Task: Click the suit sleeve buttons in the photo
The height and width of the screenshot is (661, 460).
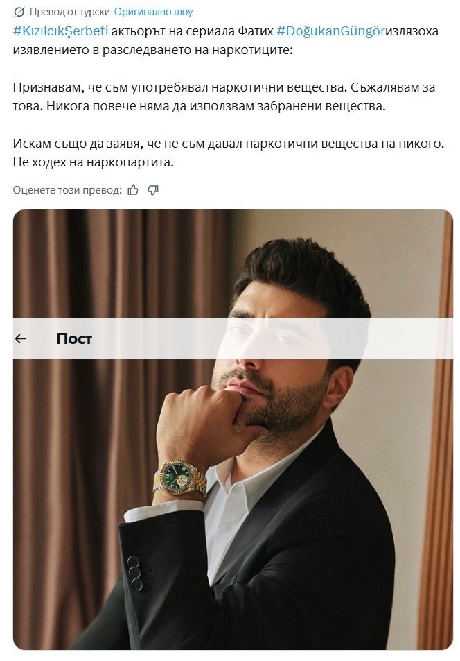Action: pyautogui.click(x=134, y=574)
